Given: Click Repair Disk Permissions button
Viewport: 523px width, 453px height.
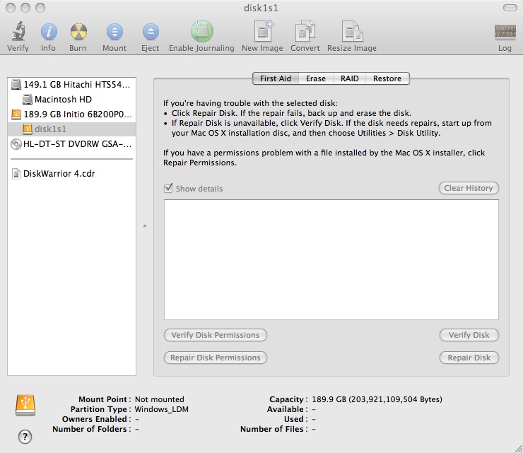Looking at the screenshot, I should point(216,358).
